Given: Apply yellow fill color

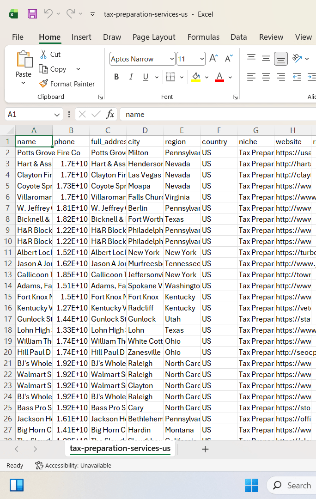Looking at the screenshot, I should point(196,77).
